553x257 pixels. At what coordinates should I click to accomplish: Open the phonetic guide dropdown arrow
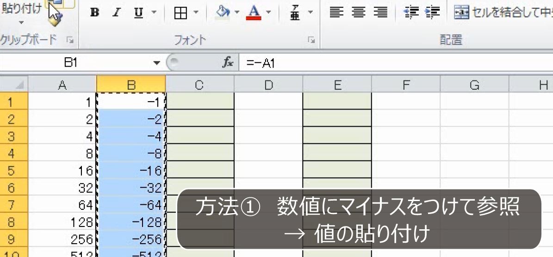[x=311, y=12]
